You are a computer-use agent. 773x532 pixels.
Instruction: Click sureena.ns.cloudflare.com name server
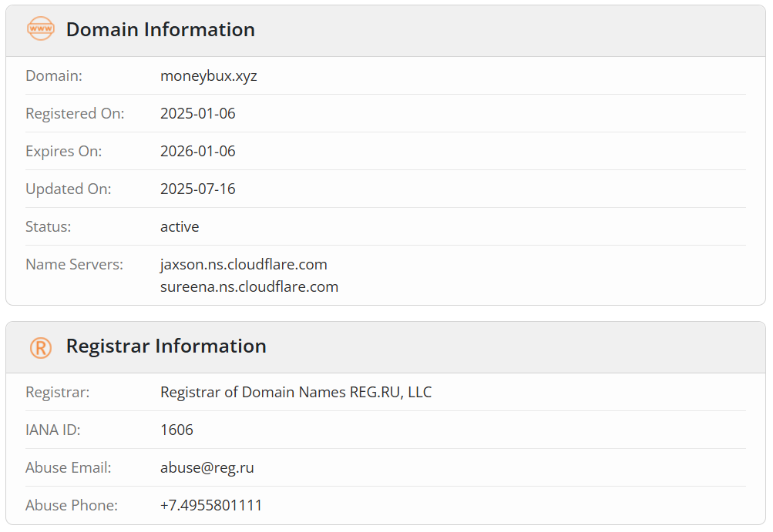coord(249,286)
